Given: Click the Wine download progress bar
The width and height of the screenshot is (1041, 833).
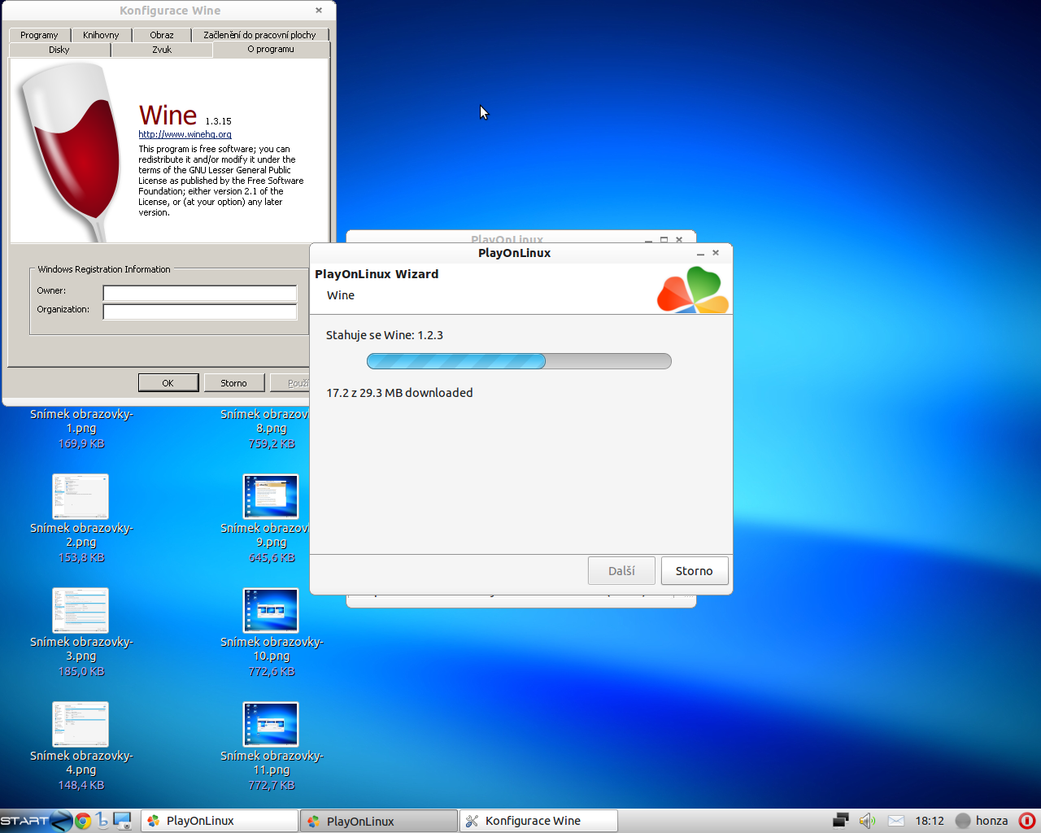Looking at the screenshot, I should pyautogui.click(x=519, y=361).
